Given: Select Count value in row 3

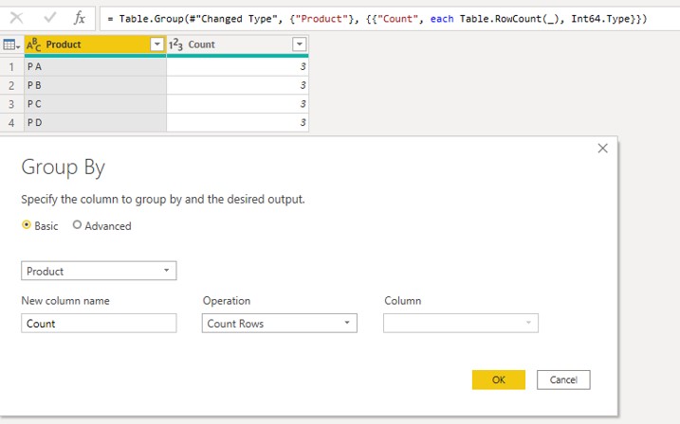Looking at the screenshot, I should (238, 104).
